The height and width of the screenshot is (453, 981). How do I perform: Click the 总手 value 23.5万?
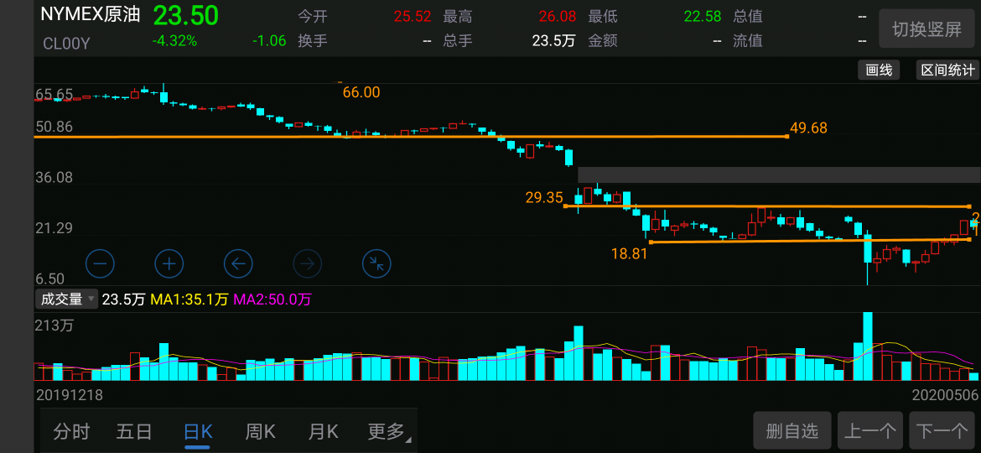coord(553,41)
